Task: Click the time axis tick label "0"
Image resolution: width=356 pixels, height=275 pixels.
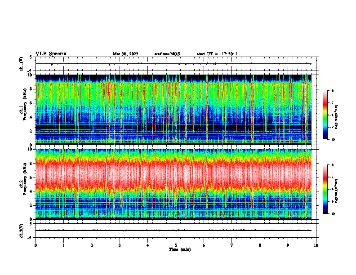Action: click(36, 245)
